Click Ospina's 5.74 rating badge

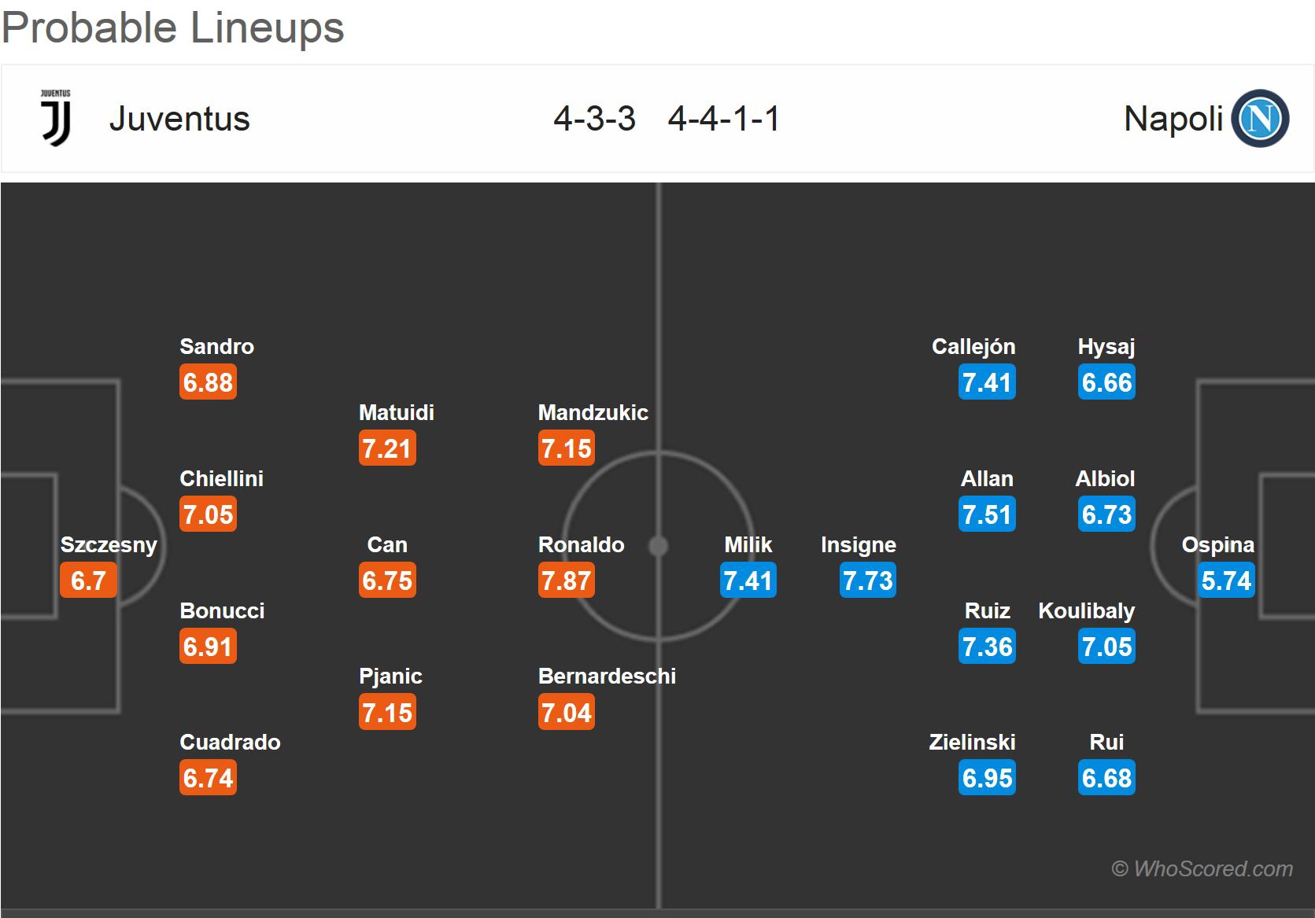(x=1226, y=581)
